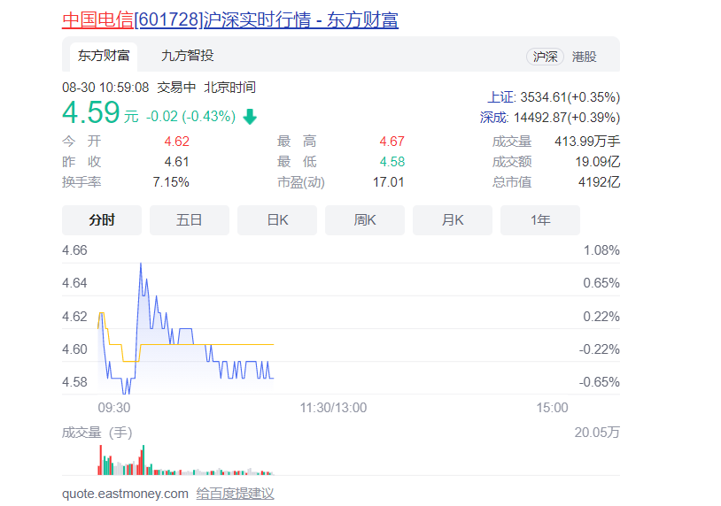Open the 给百度提建议 feedback link
This screenshot has width=721, height=506.
pos(235,494)
